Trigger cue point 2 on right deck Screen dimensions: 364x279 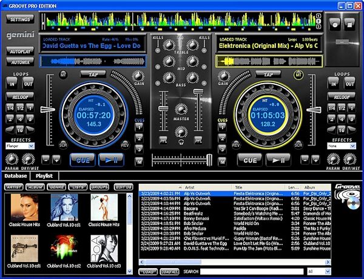(x=222, y=138)
